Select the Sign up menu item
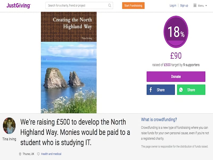The image size is (213, 160). pos(184,5)
